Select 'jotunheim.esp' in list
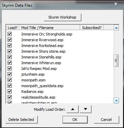 coord(33,74)
